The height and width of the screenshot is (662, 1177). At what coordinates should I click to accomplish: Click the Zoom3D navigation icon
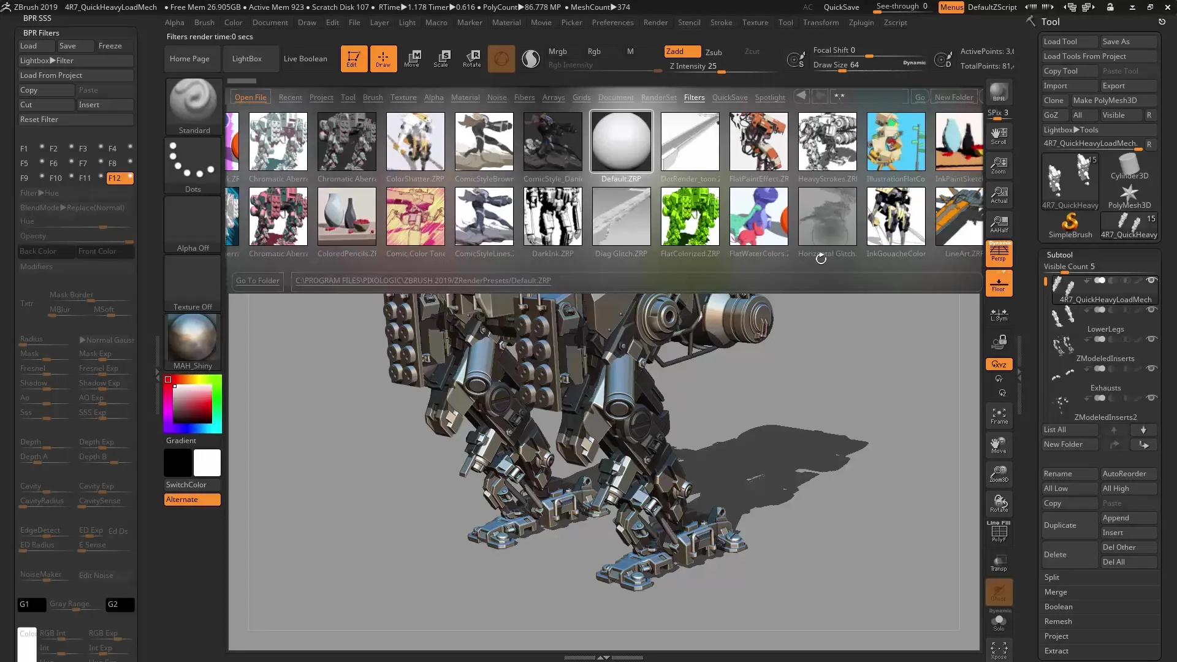(999, 474)
